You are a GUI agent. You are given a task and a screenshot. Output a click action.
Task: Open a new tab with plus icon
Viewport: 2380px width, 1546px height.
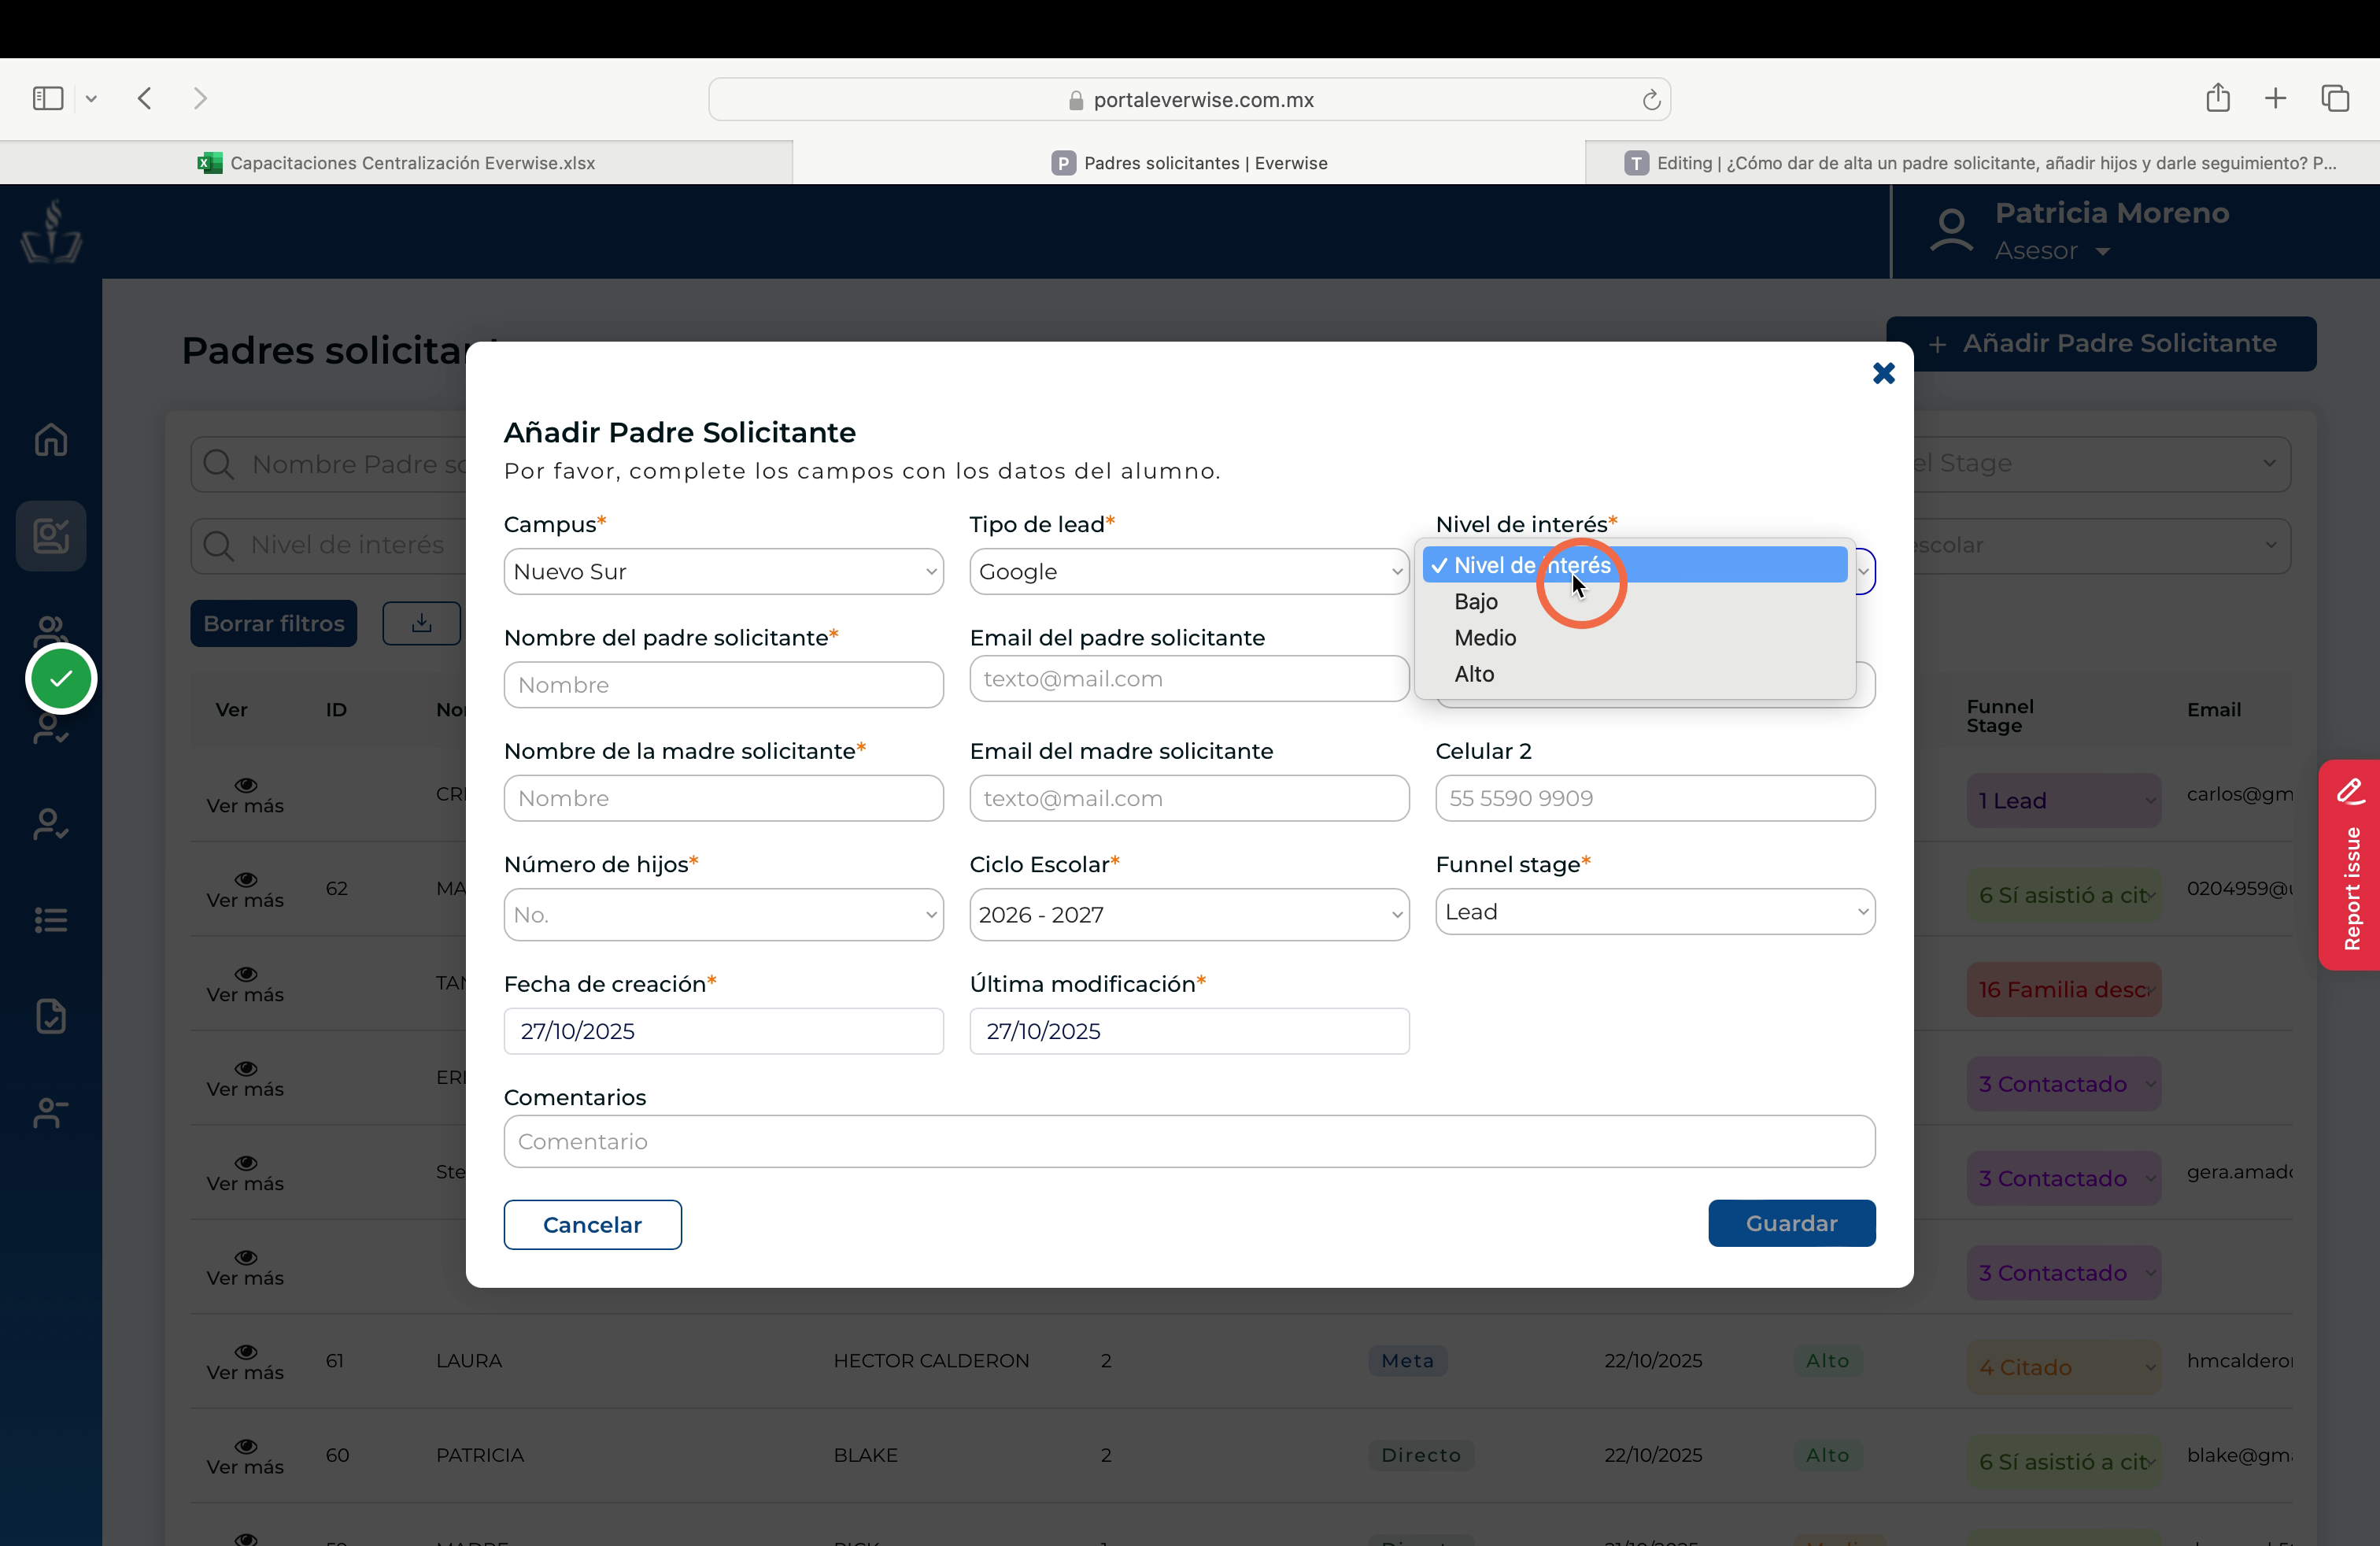point(2275,98)
